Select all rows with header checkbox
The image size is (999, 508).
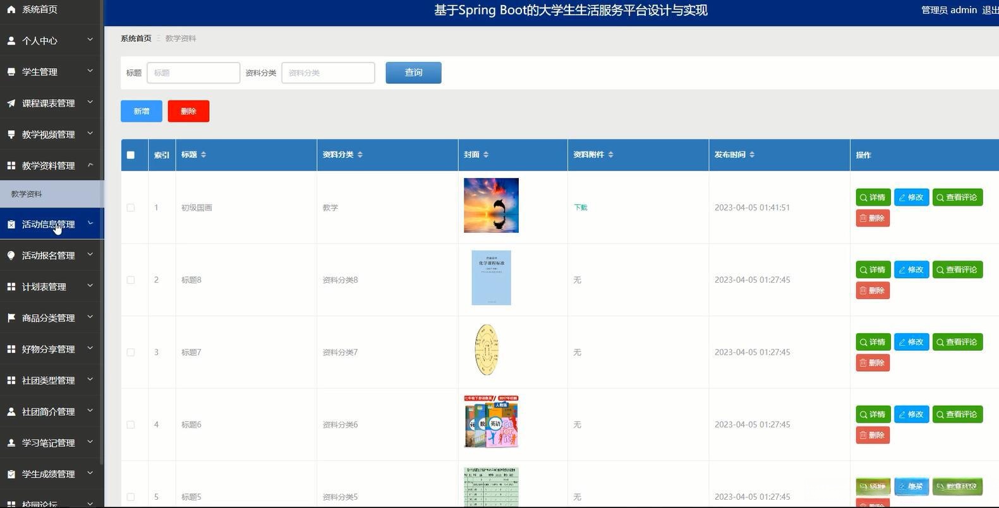click(131, 155)
